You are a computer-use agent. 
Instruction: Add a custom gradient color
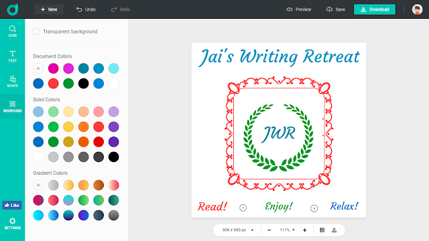point(38,185)
